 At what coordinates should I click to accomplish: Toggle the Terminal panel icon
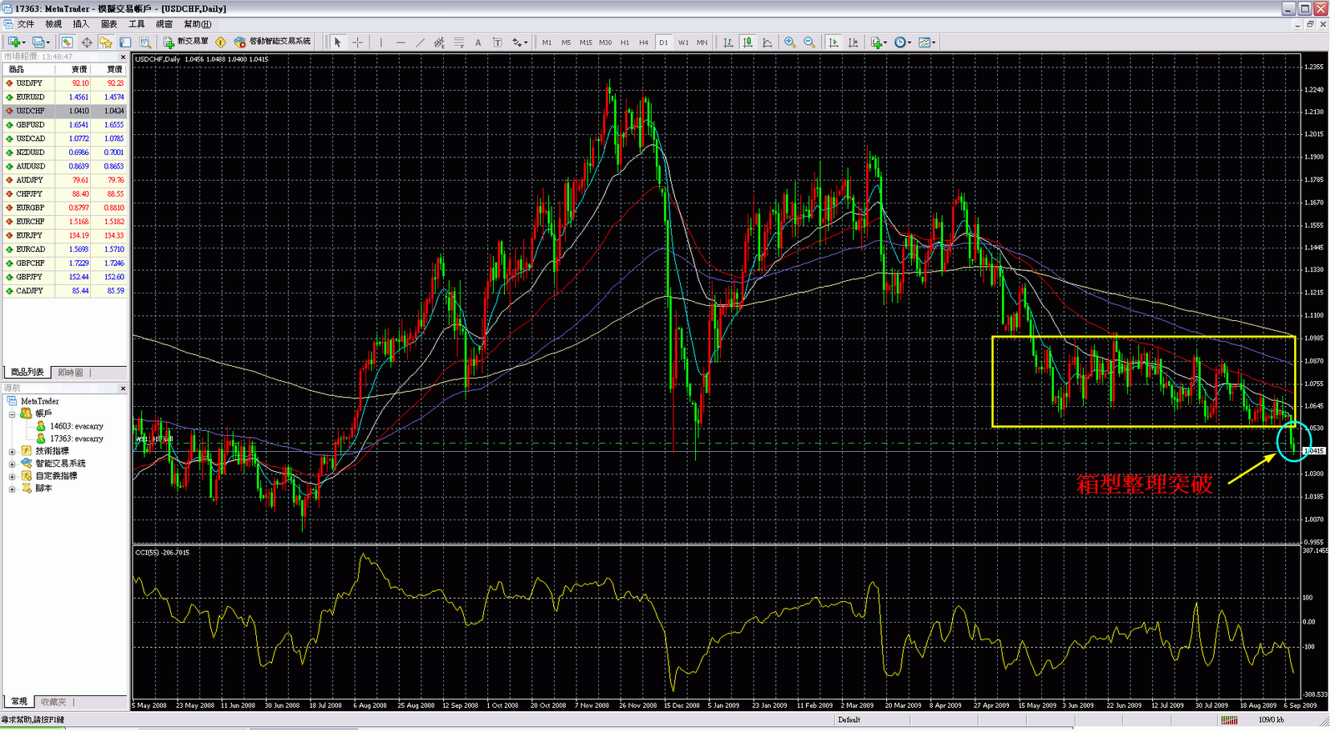point(125,42)
